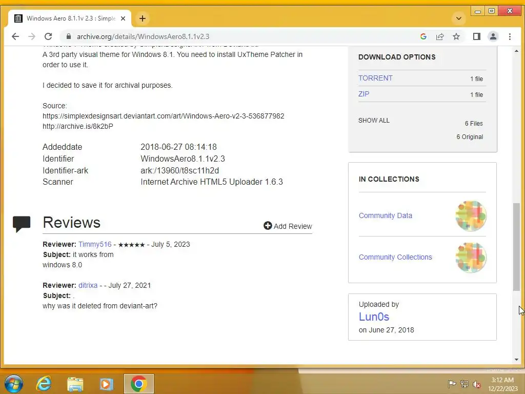Open the taskbar clock showing 3:12 AM
The height and width of the screenshot is (394, 525).
click(502, 384)
